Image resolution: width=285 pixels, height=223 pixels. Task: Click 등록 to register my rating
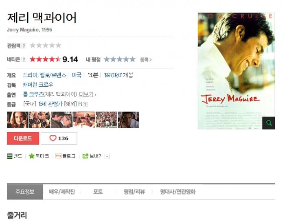click(146, 59)
